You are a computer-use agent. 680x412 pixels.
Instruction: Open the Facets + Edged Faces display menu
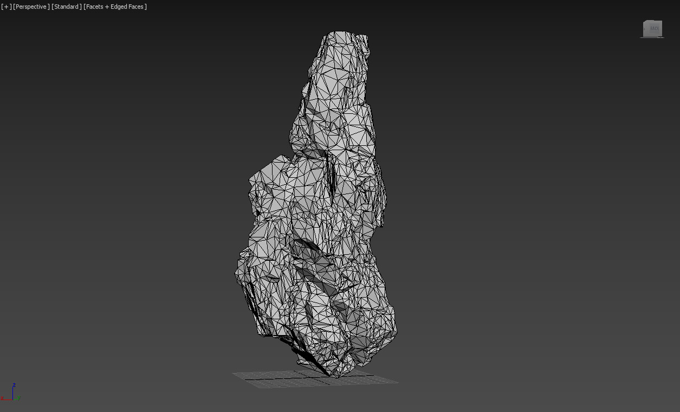114,7
